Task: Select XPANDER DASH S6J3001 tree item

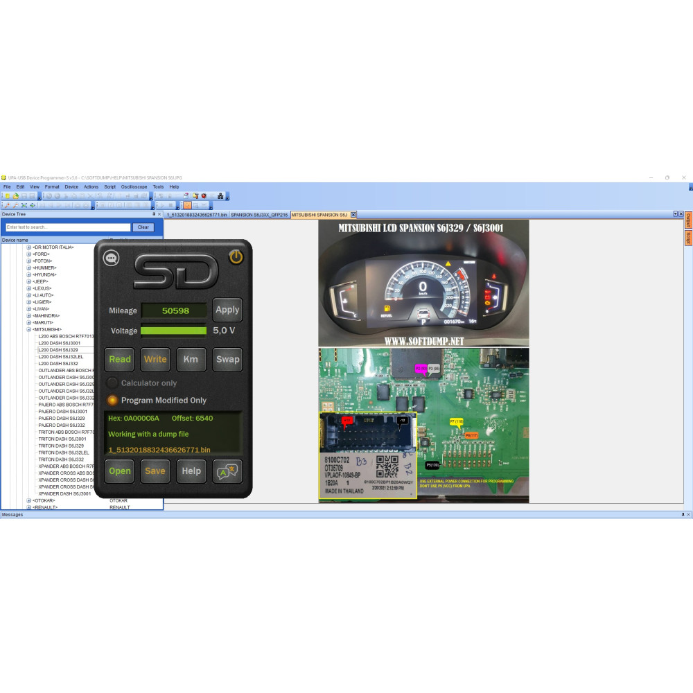Action: pyautogui.click(x=64, y=493)
